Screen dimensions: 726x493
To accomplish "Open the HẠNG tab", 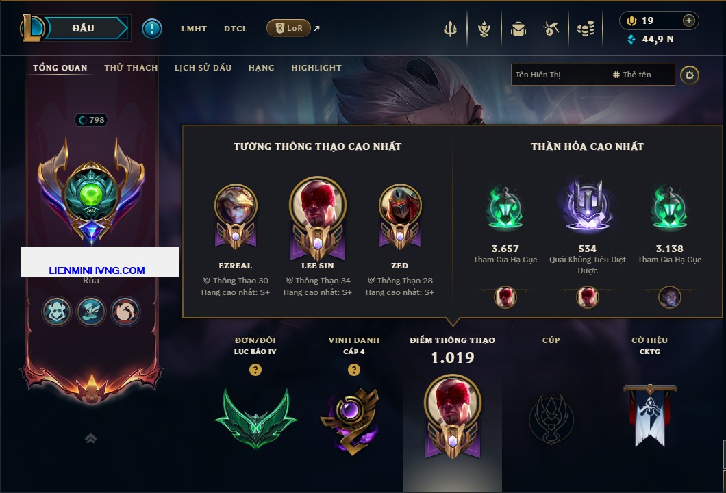I will (261, 68).
